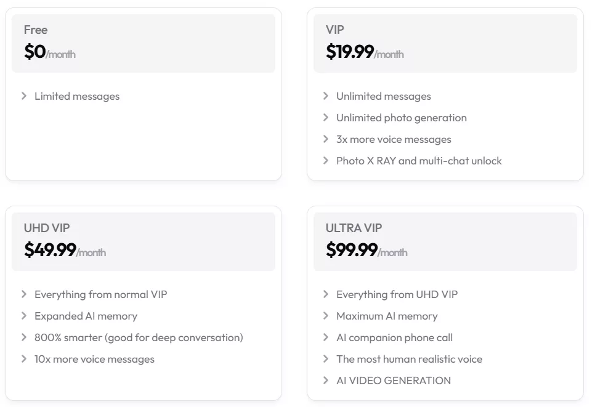This screenshot has width=595, height=407.
Task: Click the $0/month price label
Action: tap(48, 52)
